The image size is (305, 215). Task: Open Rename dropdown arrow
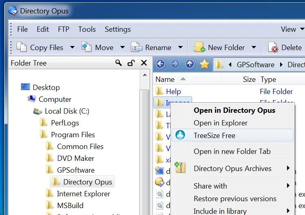[180, 47]
